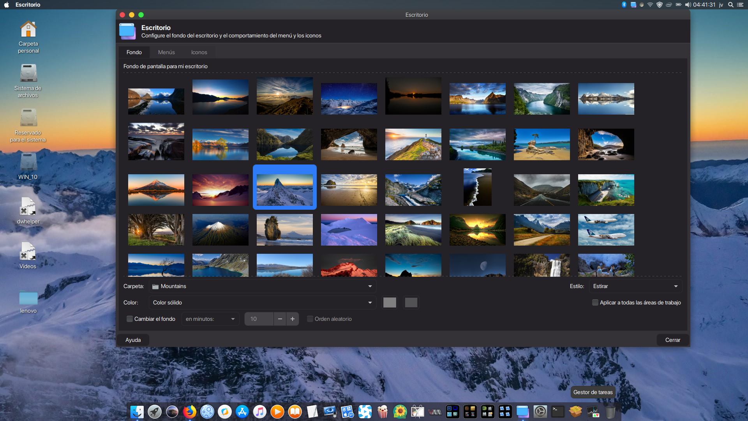This screenshot has width=748, height=421.
Task: Click the Bluetooth icon in the menu bar
Action: (x=624, y=5)
